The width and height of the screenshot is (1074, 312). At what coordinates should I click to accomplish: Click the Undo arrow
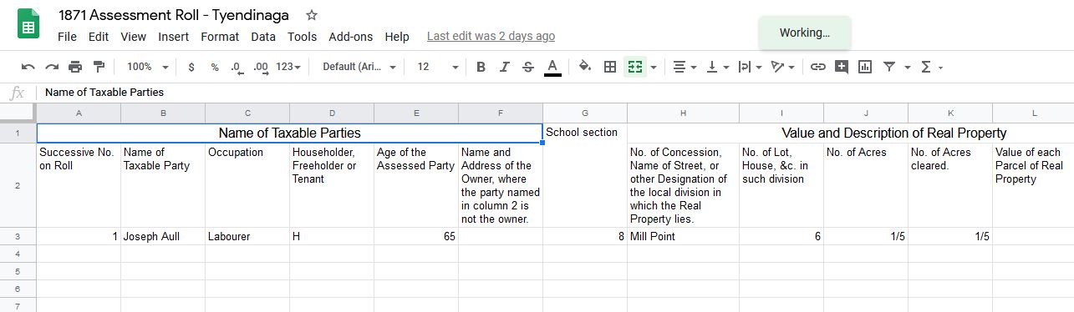click(28, 67)
